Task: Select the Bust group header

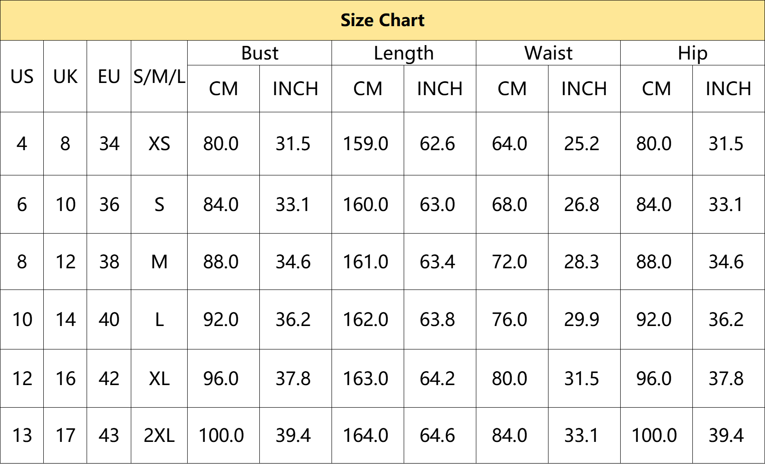Action: tap(260, 53)
